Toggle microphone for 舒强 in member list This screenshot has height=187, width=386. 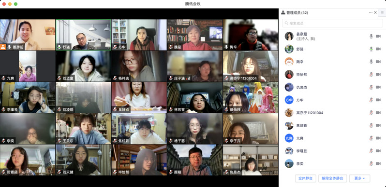371,49
